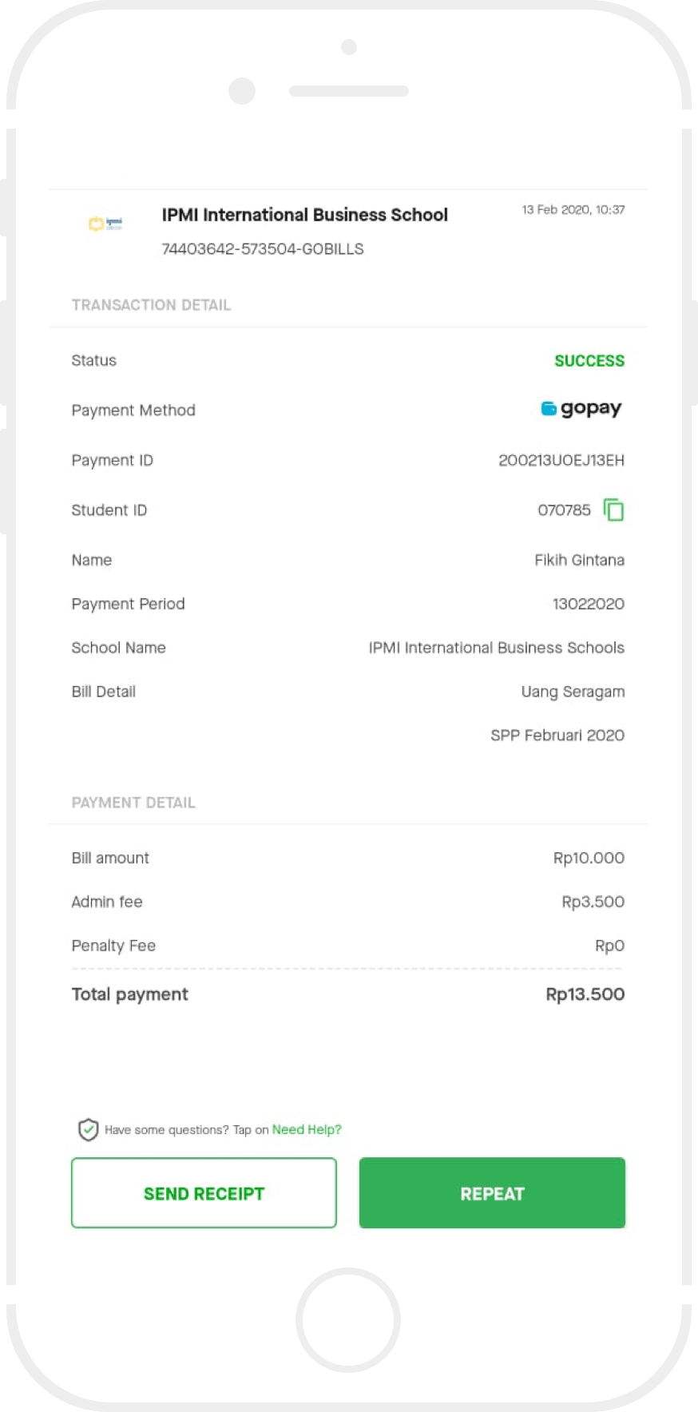Tap the GoPay wallet logo

[581, 409]
